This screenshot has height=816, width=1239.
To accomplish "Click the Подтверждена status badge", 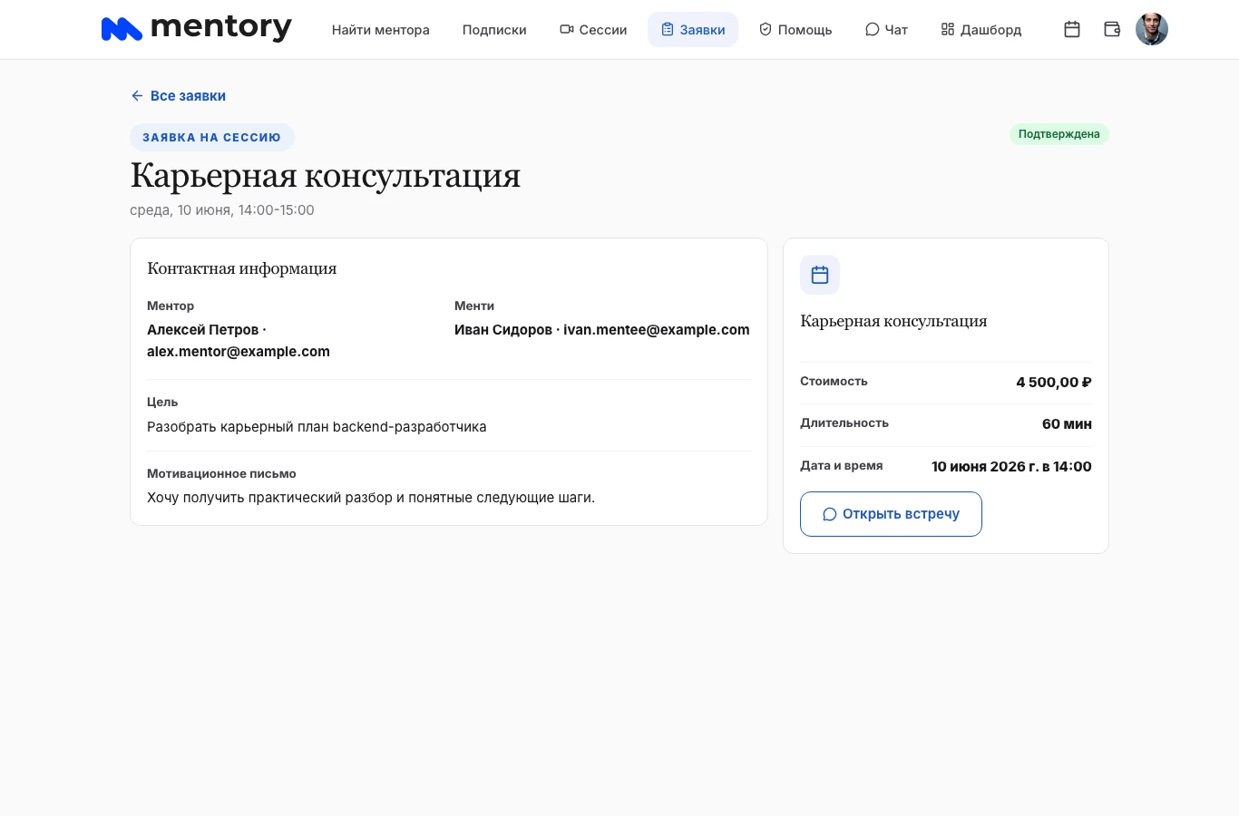I will tap(1059, 134).
